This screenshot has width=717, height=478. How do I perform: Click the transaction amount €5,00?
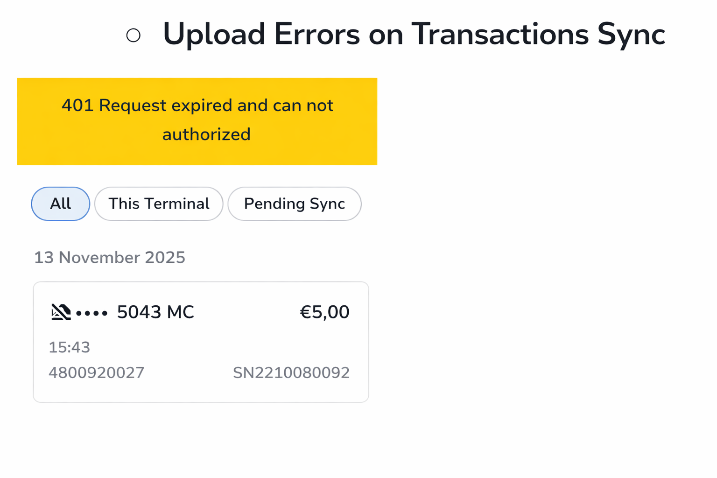click(324, 311)
